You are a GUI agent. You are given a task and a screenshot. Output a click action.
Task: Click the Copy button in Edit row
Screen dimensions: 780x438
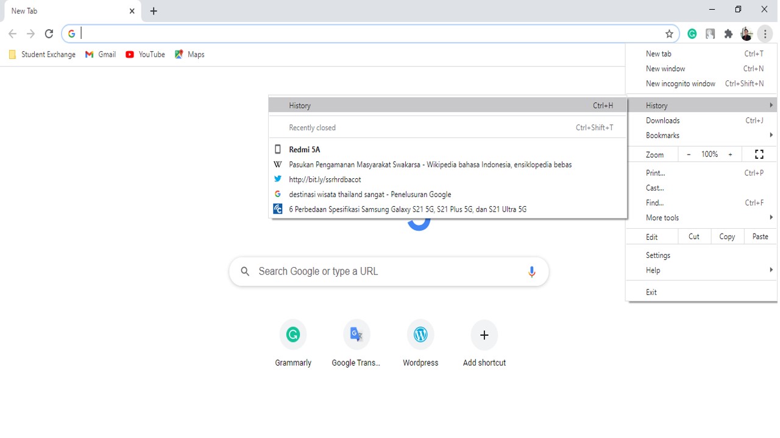[x=727, y=237]
